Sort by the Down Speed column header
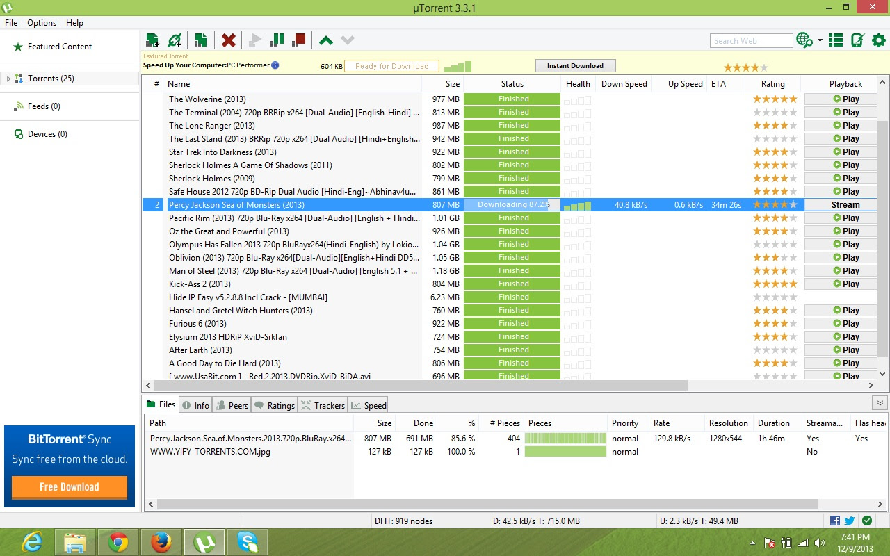The height and width of the screenshot is (556, 890). click(x=624, y=84)
